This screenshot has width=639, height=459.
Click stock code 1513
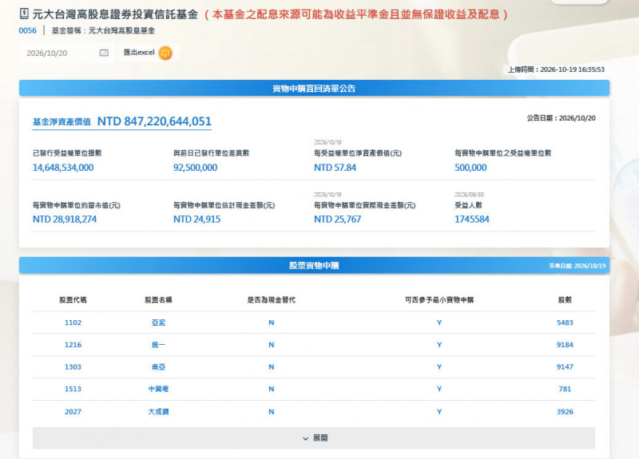point(73,389)
